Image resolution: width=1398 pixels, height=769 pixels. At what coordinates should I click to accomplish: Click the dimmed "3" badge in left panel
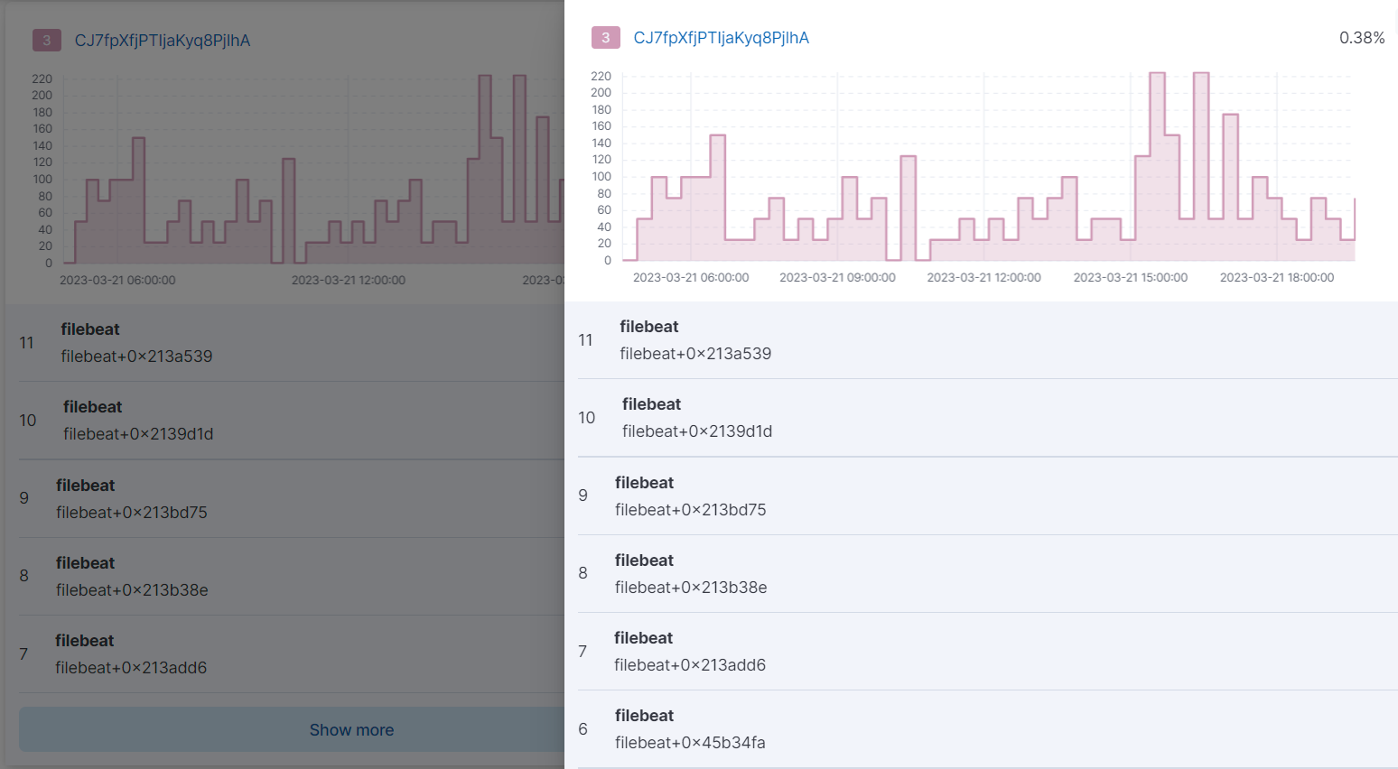point(46,40)
